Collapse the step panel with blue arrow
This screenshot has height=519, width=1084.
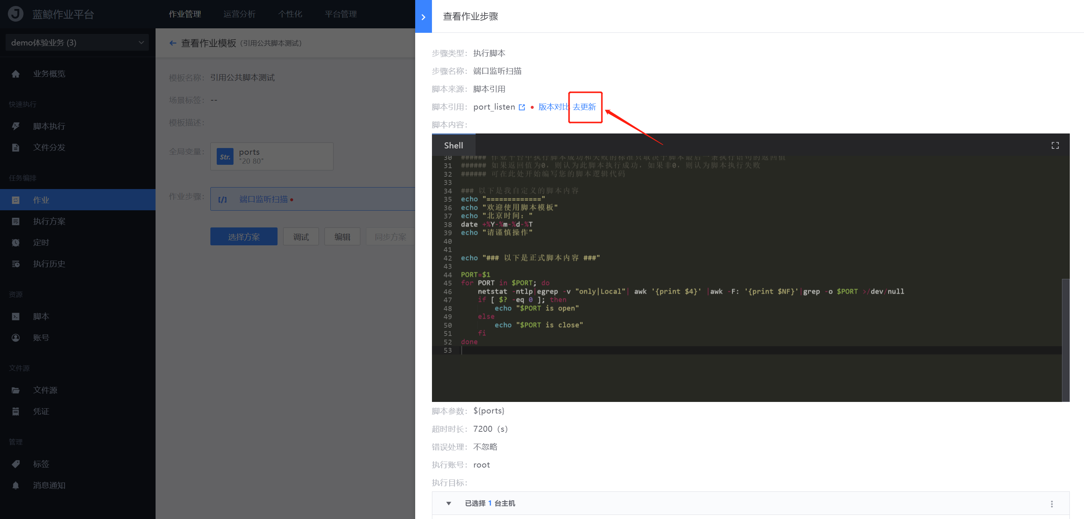point(423,16)
